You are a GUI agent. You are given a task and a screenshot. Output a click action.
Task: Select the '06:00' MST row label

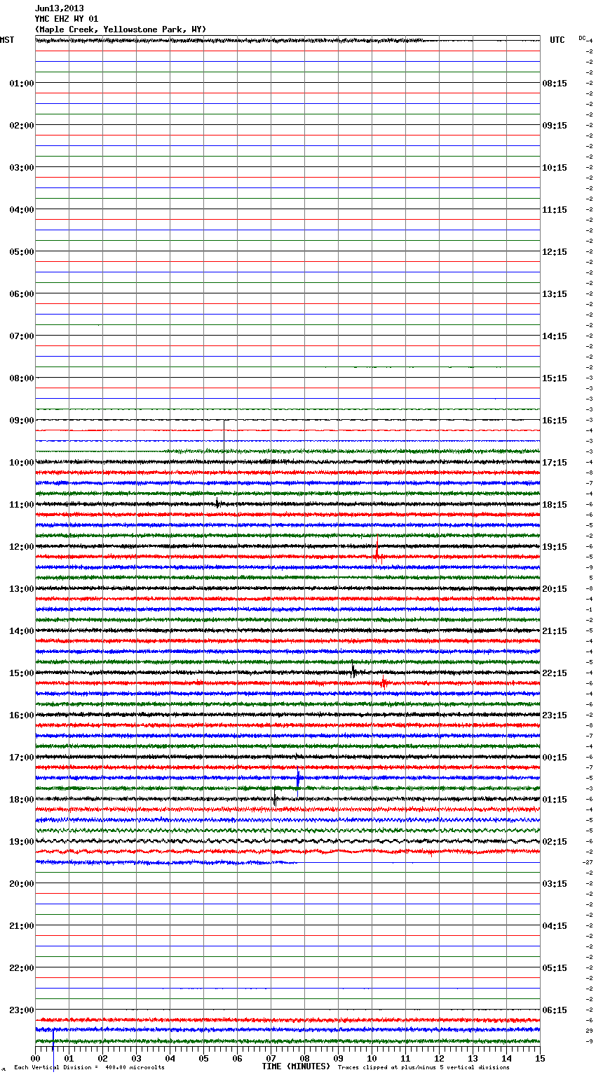(21, 294)
